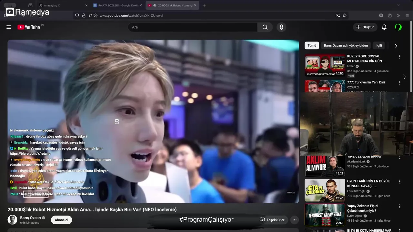Open options for Oyun Tarihinin En Büyük video

click(400, 182)
